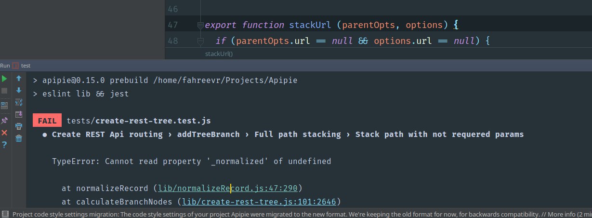Click the print output icon
The height and width of the screenshot is (218, 592).
point(19,126)
